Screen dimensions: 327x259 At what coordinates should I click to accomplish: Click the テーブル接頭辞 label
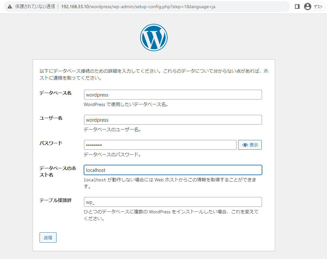tap(56, 200)
